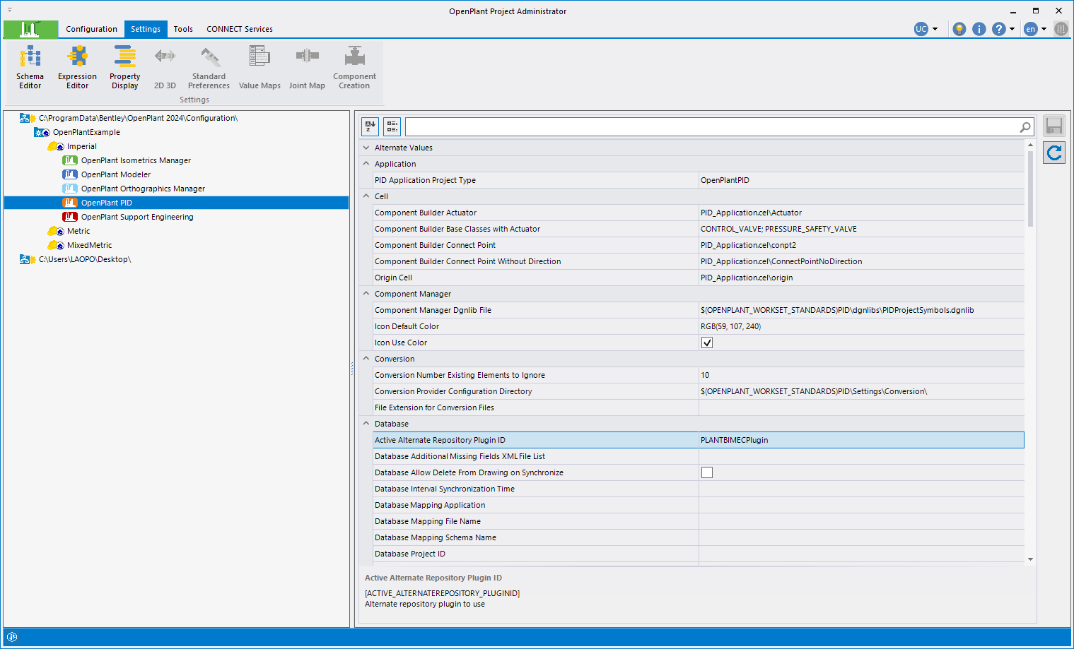Select the ProgramData Configuration root path
The width and height of the screenshot is (1074, 649).
click(x=138, y=118)
